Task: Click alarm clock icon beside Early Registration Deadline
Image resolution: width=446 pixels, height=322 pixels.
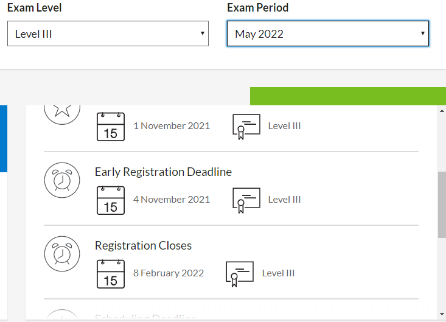Action: pos(62,181)
